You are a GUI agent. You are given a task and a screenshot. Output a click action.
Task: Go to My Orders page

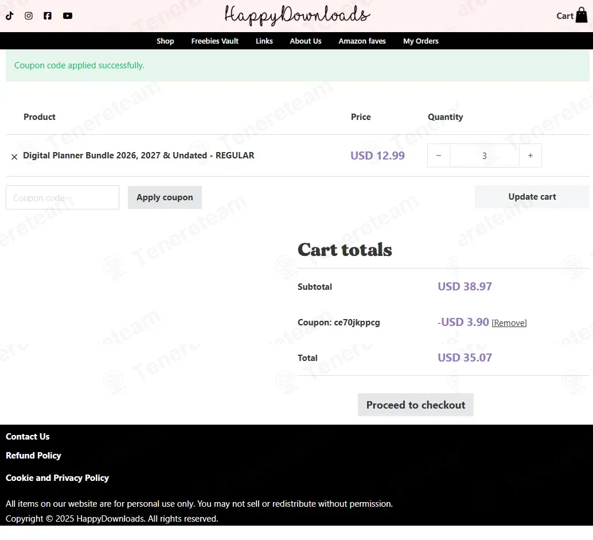[420, 41]
